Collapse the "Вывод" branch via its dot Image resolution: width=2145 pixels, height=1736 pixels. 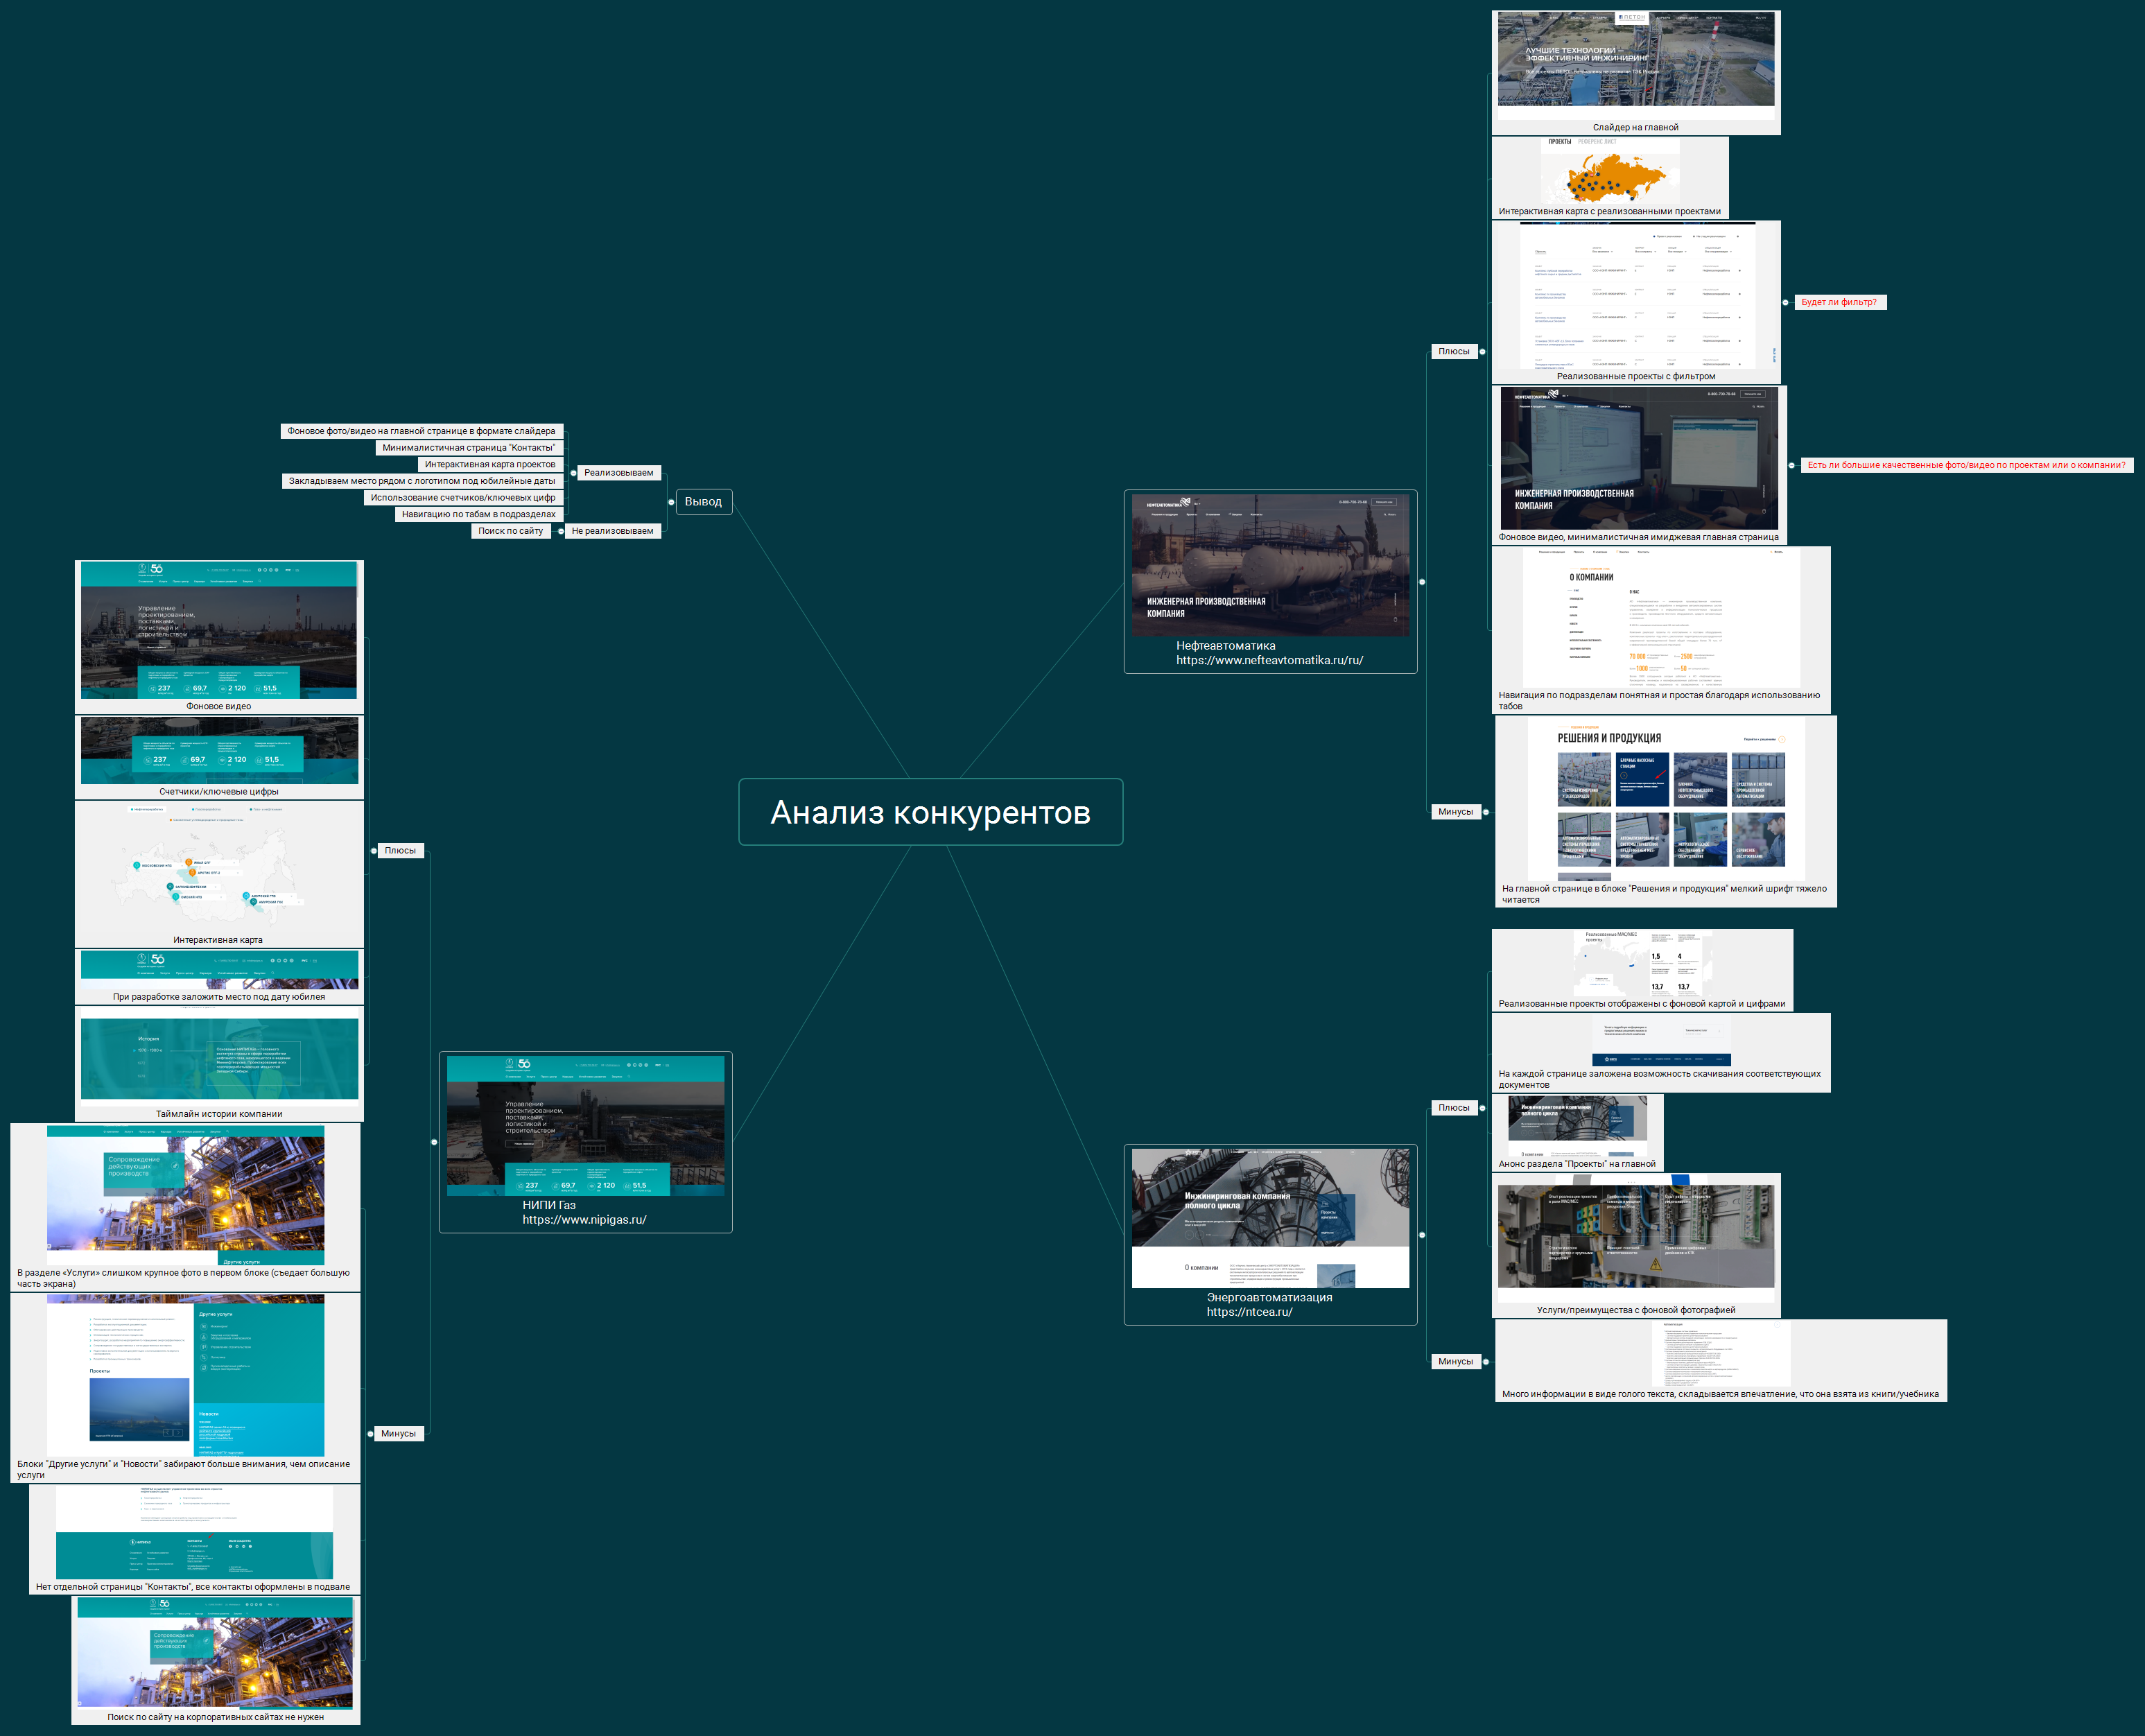coord(671,502)
